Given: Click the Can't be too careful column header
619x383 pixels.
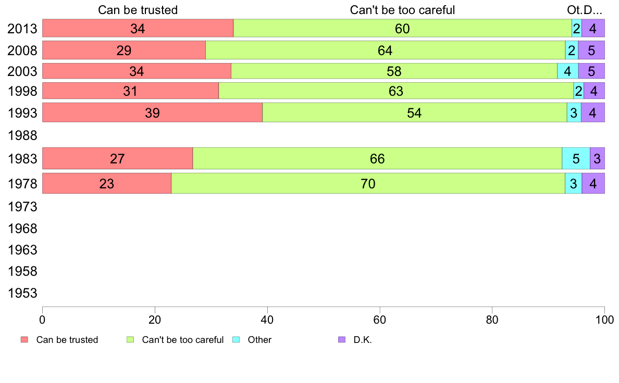Looking at the screenshot, I should point(402,10).
